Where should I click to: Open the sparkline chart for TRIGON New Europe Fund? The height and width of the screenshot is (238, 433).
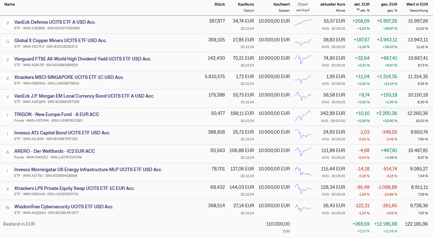[303, 114]
